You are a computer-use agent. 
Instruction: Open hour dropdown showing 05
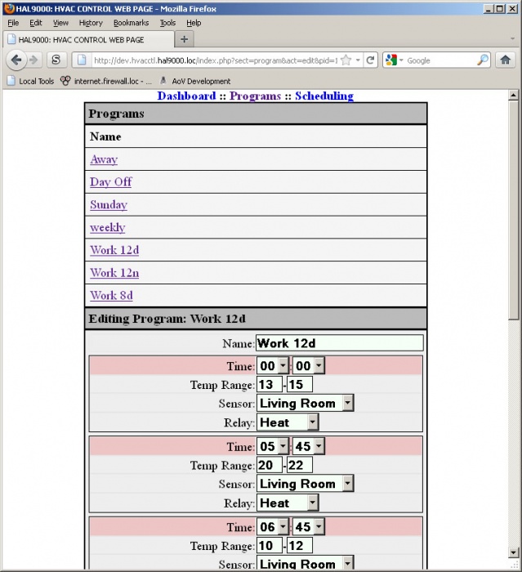click(273, 446)
